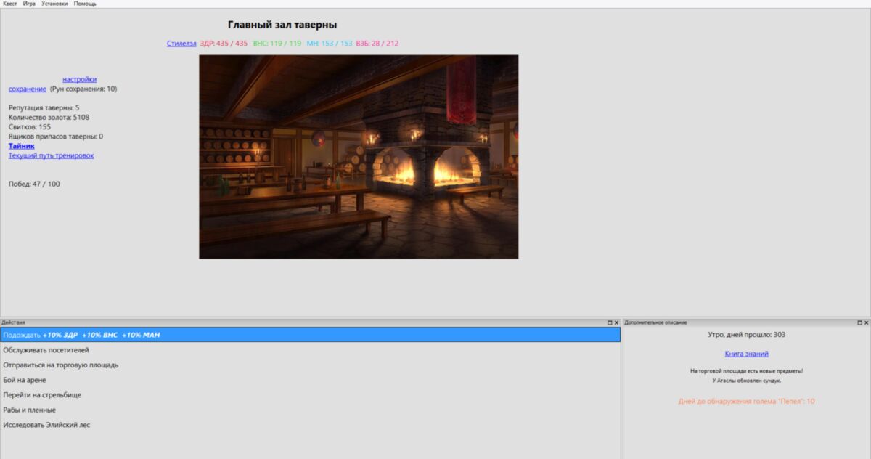
Task: Select Отправиться на торговую площадь
Action: 60,365
